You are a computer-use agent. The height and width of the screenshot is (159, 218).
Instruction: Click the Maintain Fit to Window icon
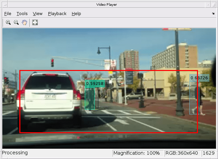click(35, 22)
